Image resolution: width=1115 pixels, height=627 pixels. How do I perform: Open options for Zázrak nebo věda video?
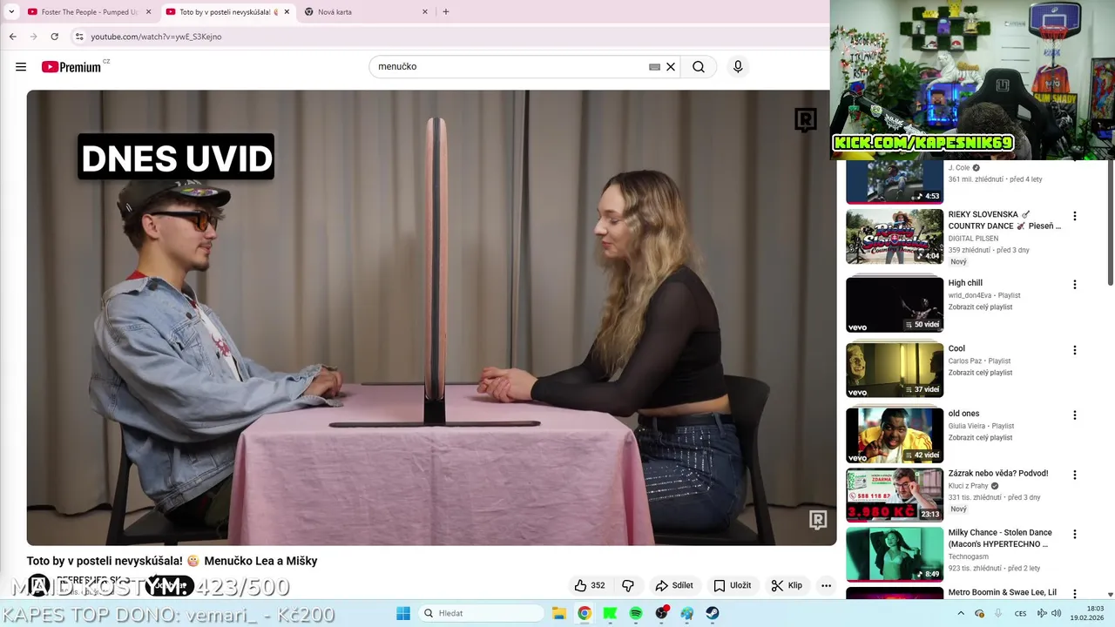1074,475
